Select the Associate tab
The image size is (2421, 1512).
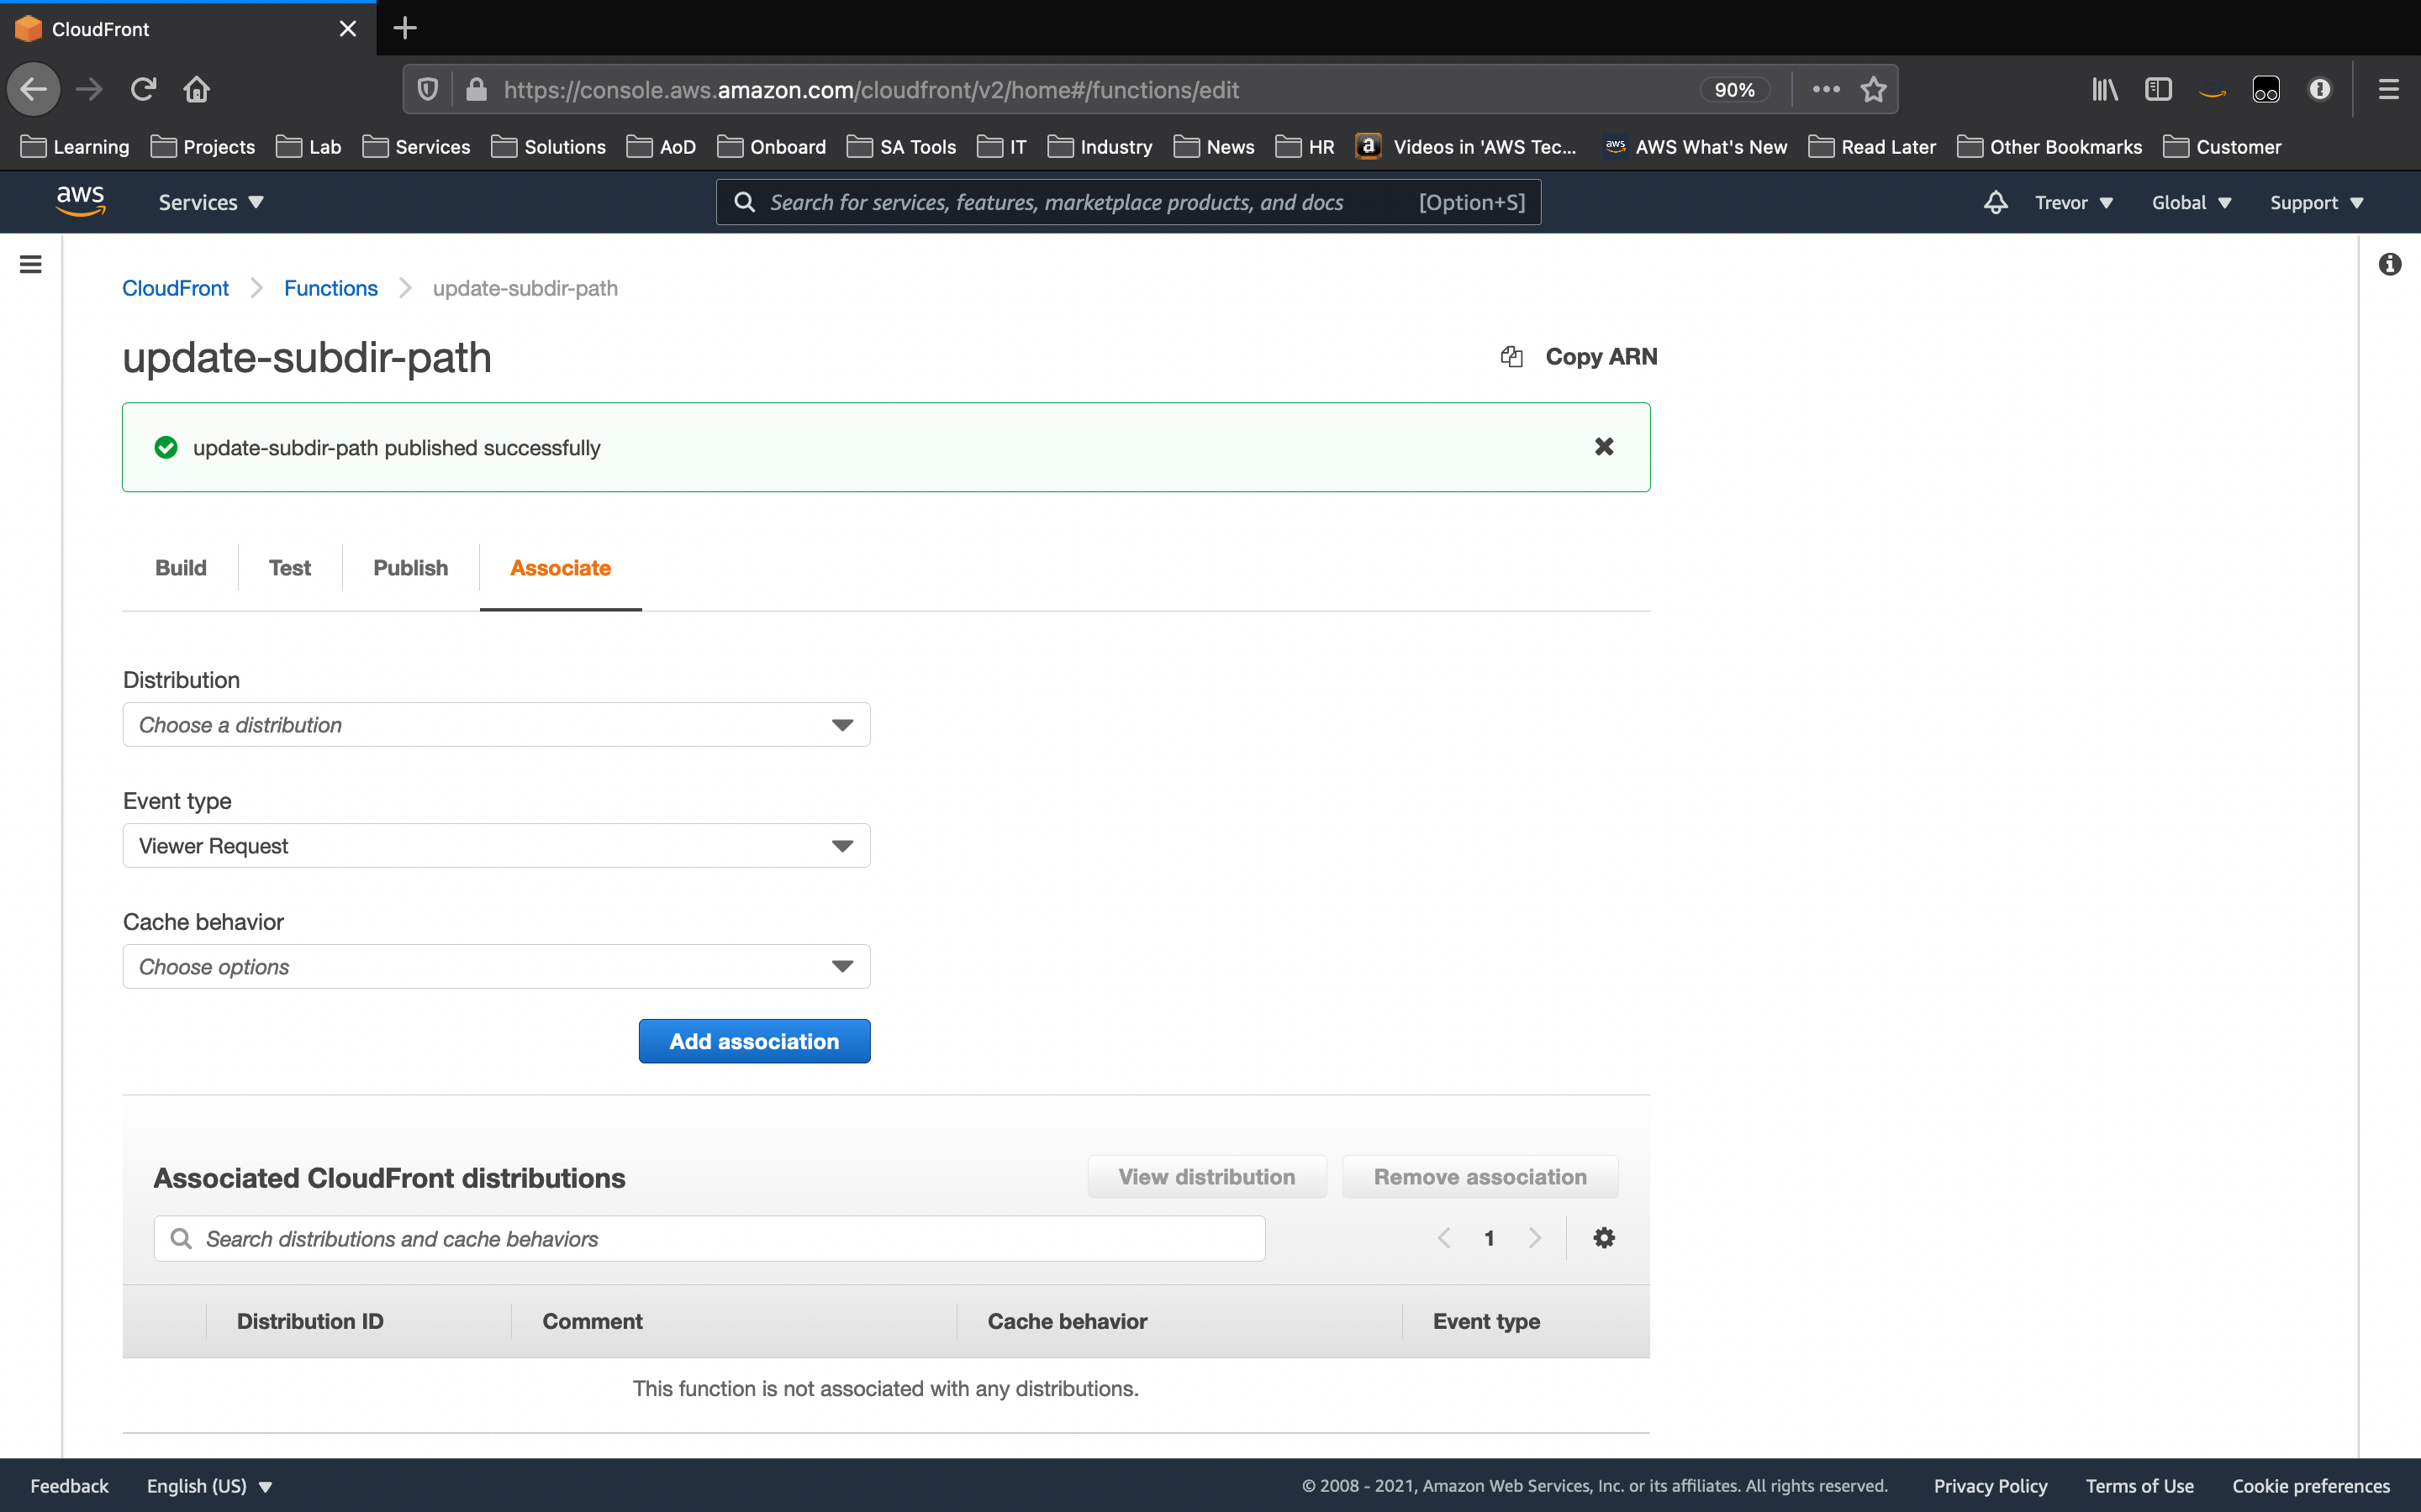[560, 568]
